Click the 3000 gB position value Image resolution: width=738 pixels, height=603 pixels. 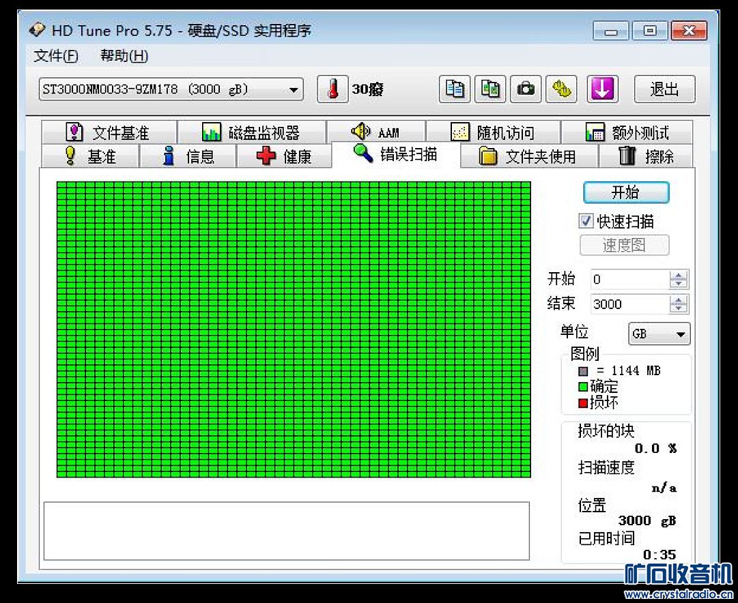[647, 520]
